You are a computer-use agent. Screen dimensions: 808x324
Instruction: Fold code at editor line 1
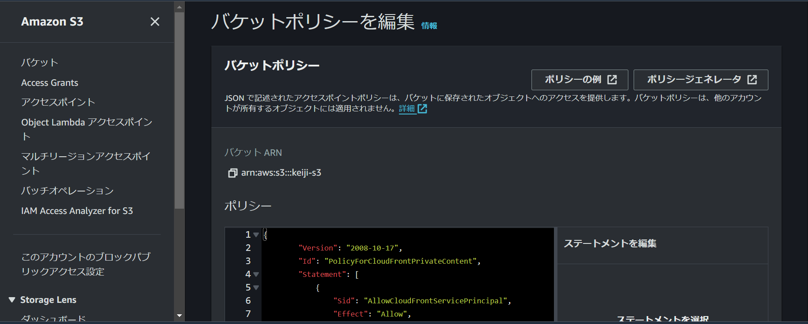click(256, 235)
